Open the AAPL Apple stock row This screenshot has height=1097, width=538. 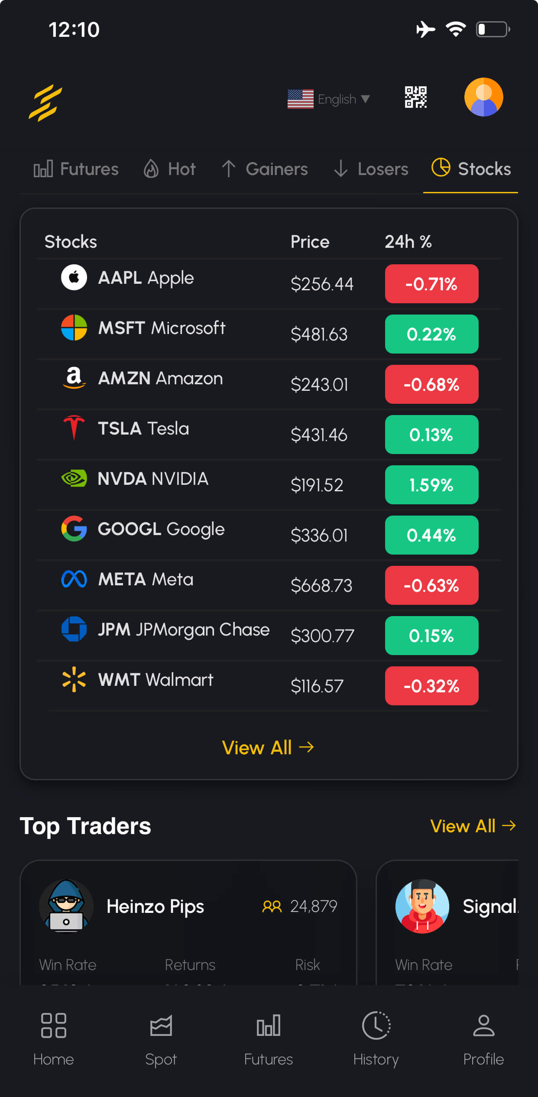point(173,278)
